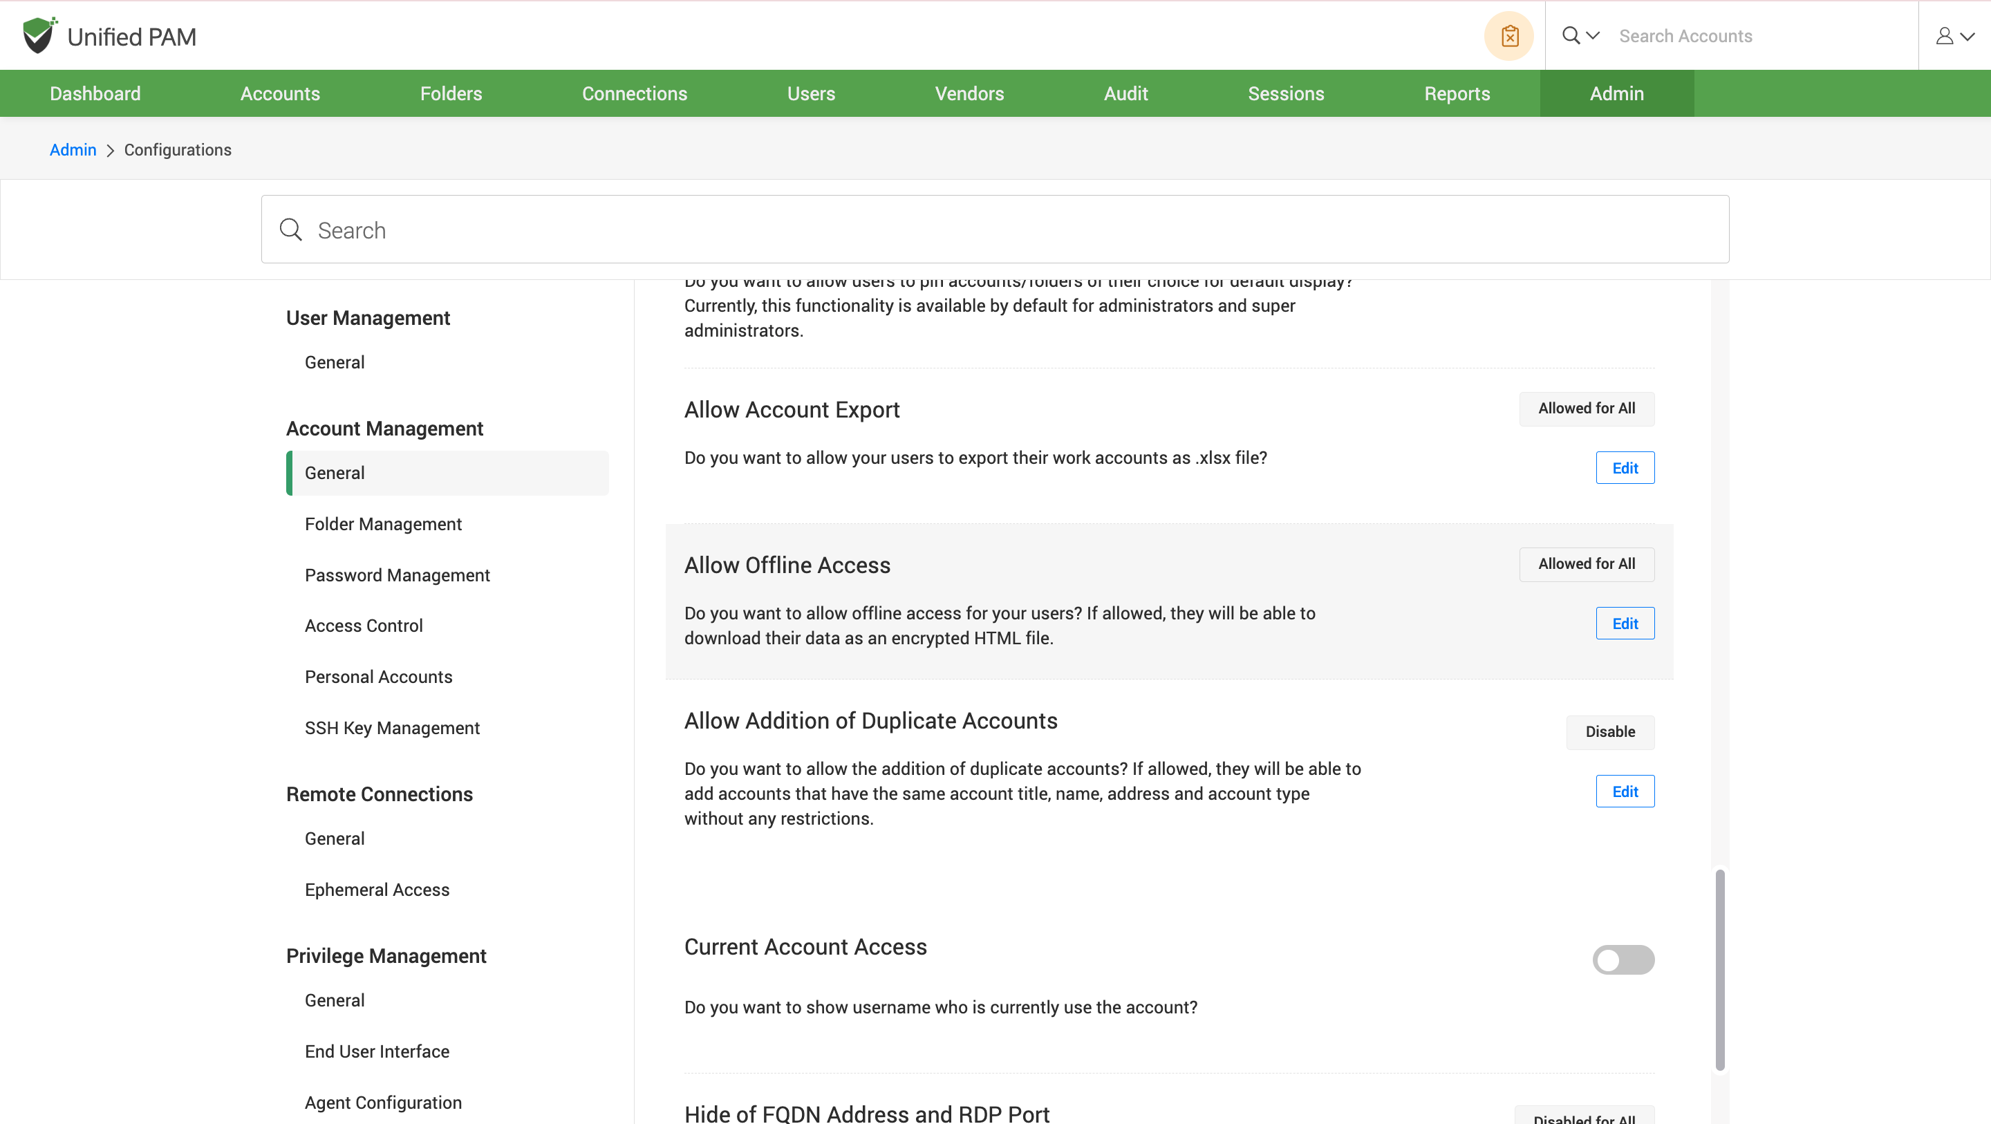This screenshot has height=1124, width=1991.
Task: Click the breadcrumb chevron separator
Action: pyautogui.click(x=111, y=151)
